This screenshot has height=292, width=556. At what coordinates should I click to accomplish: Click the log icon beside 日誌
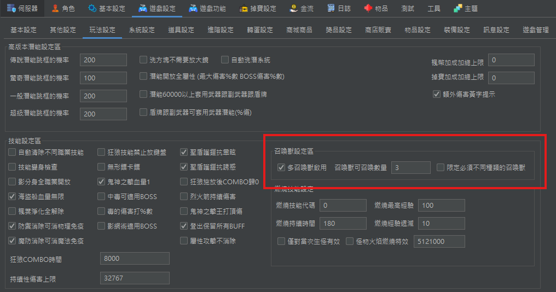pyautogui.click(x=331, y=8)
